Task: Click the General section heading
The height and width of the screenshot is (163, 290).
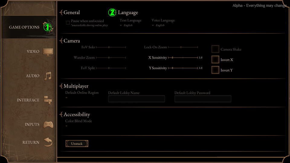Action: (72, 12)
